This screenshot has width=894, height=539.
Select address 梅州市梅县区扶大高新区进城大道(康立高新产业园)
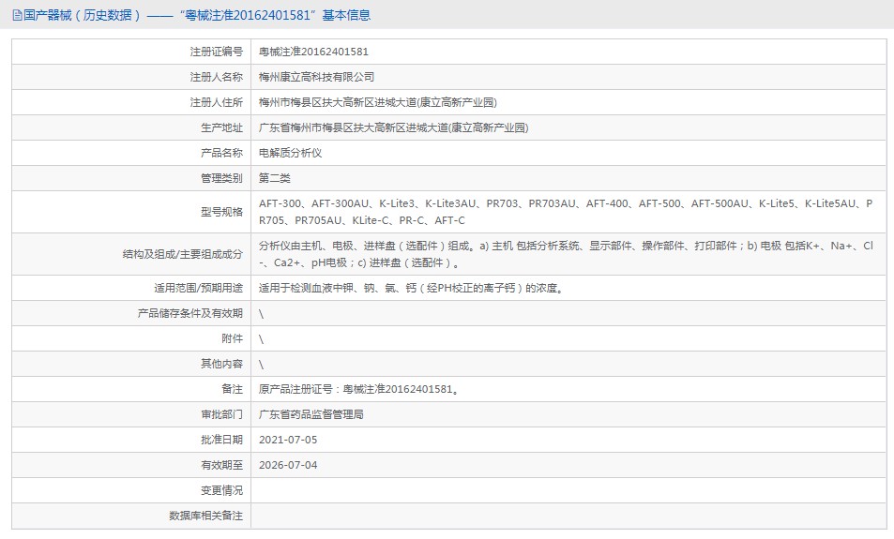[378, 102]
